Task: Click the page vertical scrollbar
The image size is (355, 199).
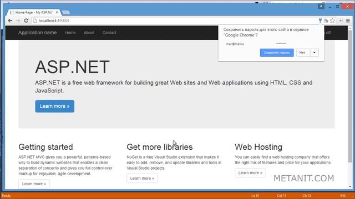Action: pyautogui.click(x=350, y=96)
